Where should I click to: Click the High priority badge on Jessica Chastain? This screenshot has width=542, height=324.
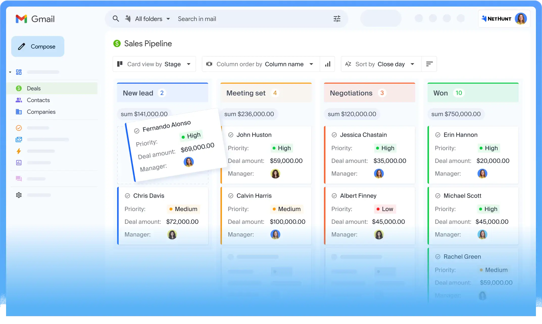385,148
